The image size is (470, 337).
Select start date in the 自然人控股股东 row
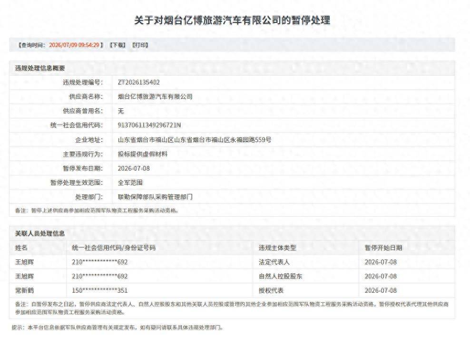[x=381, y=276]
